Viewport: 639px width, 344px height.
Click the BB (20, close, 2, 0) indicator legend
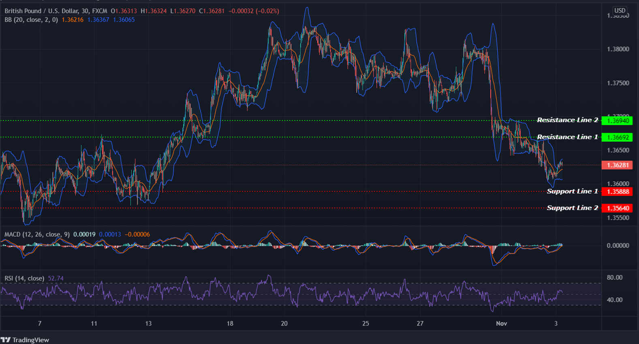[x=31, y=19]
